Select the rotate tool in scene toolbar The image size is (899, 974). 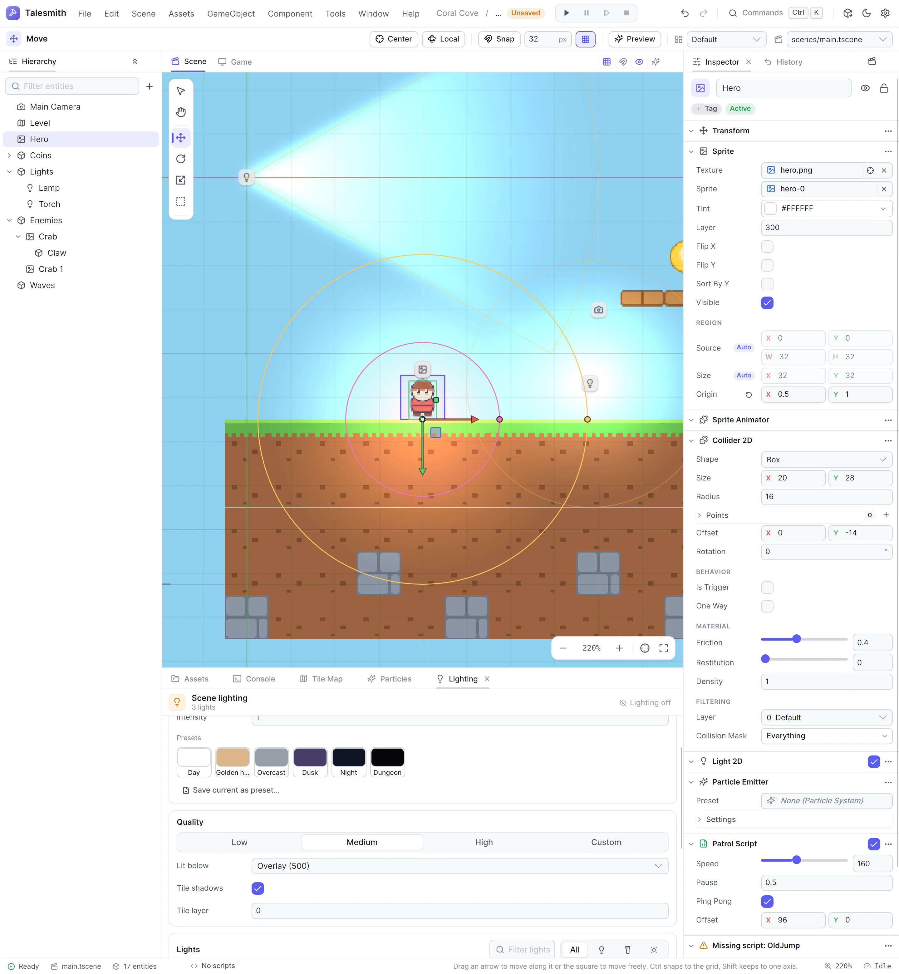180,159
